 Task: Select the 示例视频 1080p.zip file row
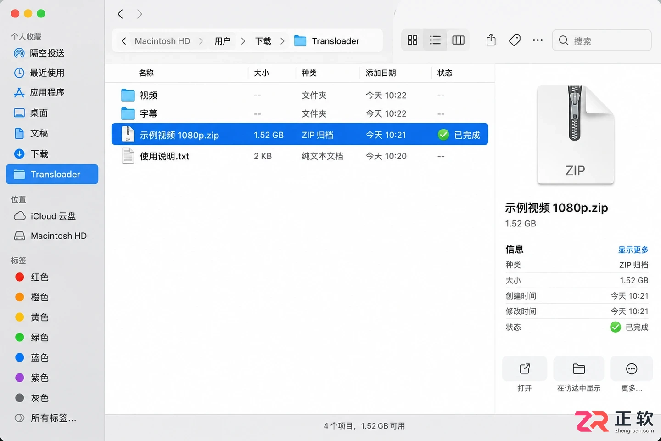300,135
